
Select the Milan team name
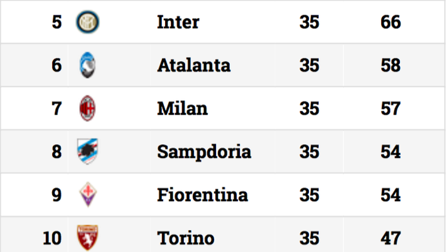(x=182, y=109)
